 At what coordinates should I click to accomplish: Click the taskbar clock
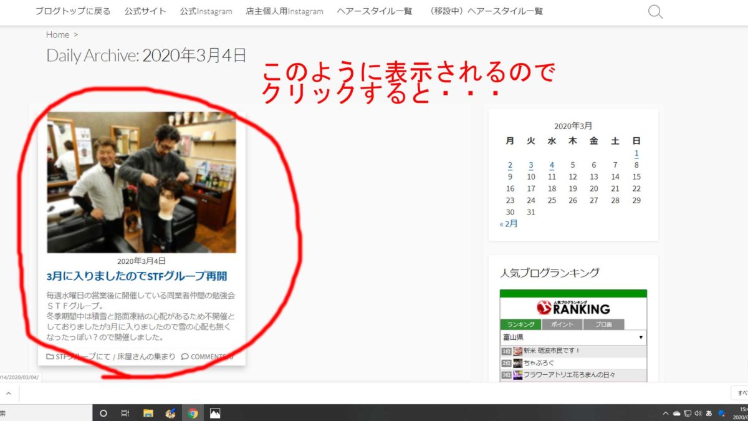740,413
